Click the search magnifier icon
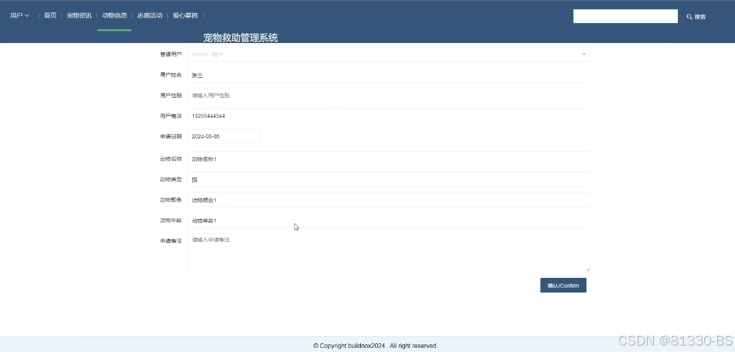735x352 pixels. [689, 17]
